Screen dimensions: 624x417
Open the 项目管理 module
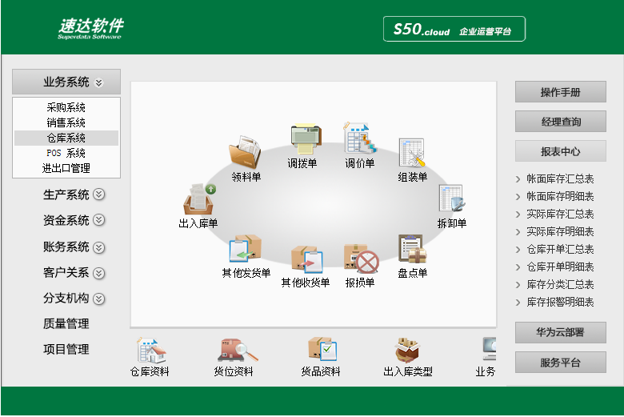pyautogui.click(x=66, y=349)
